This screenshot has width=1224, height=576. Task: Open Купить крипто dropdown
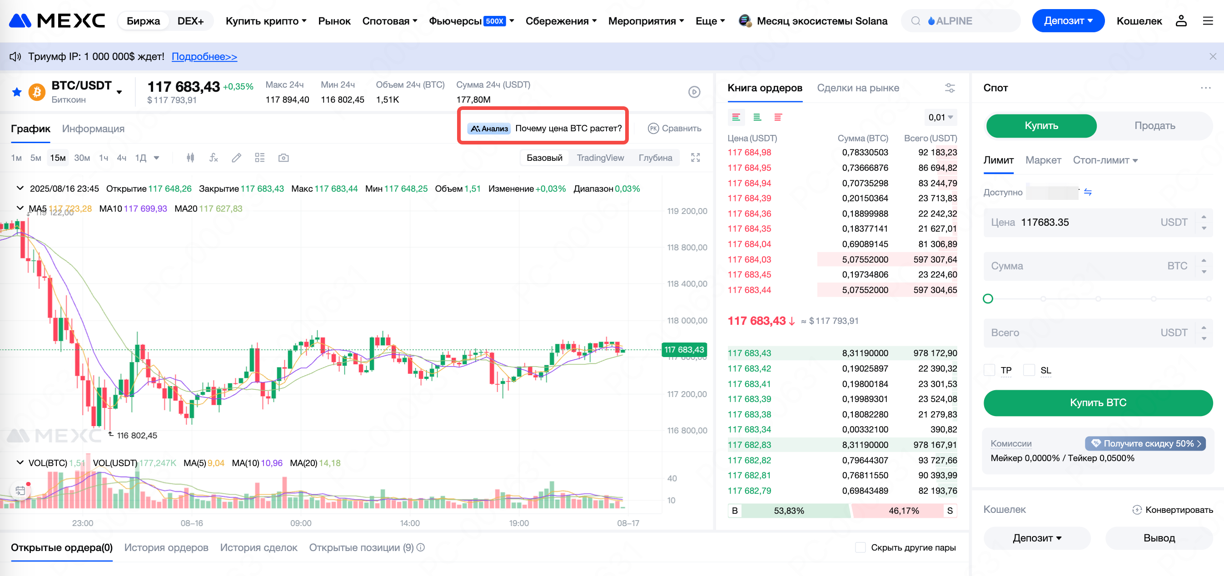click(266, 21)
